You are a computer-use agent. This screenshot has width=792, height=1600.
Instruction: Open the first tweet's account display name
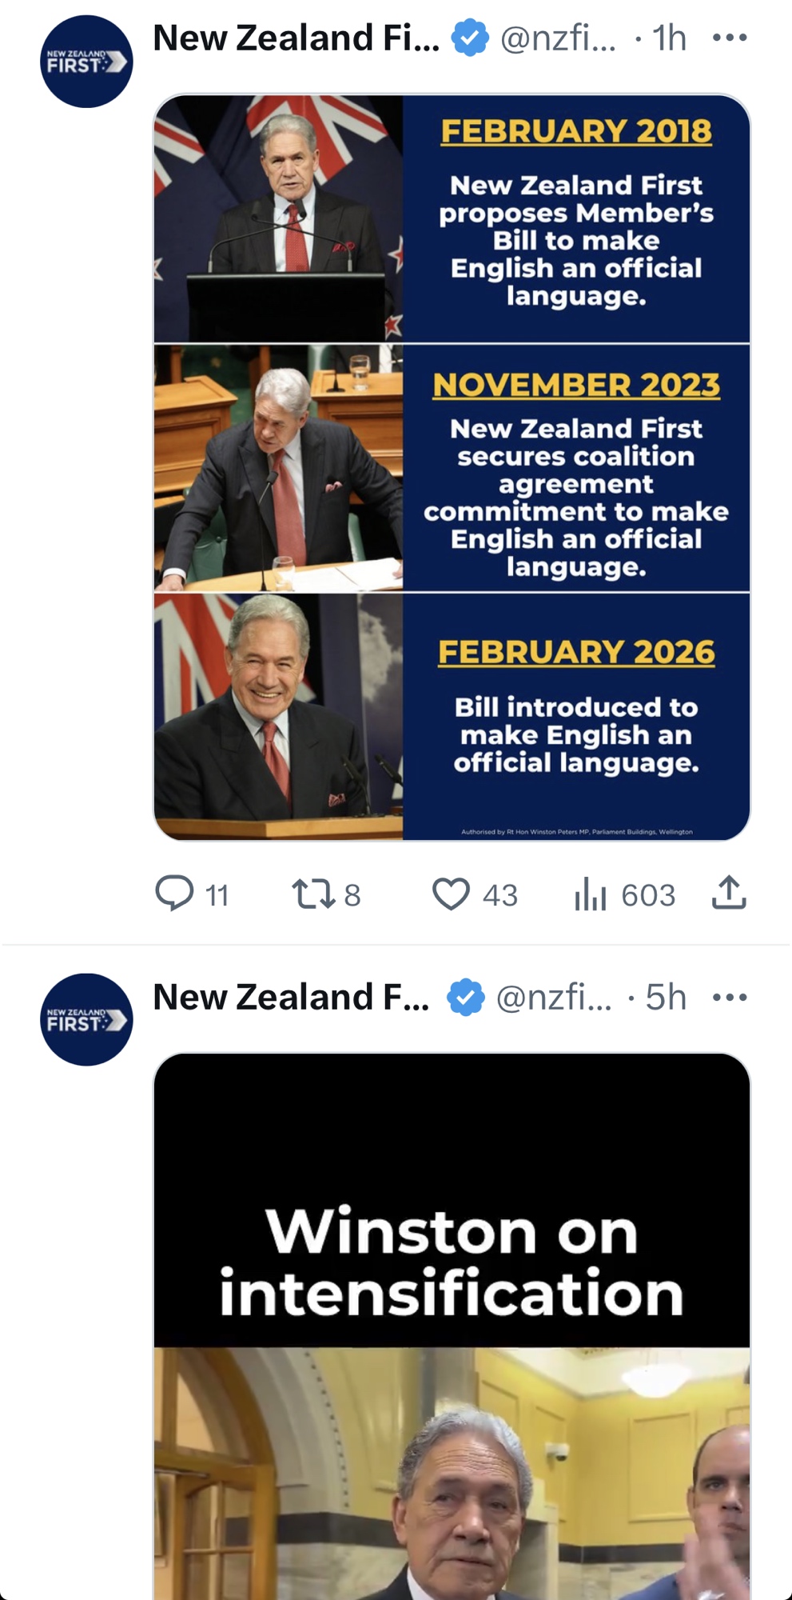pyautogui.click(x=296, y=38)
